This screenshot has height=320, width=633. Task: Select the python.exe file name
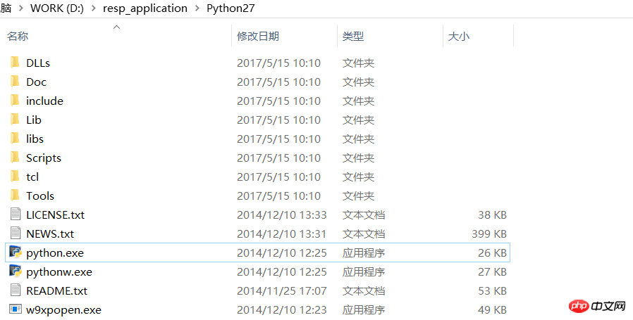click(55, 253)
